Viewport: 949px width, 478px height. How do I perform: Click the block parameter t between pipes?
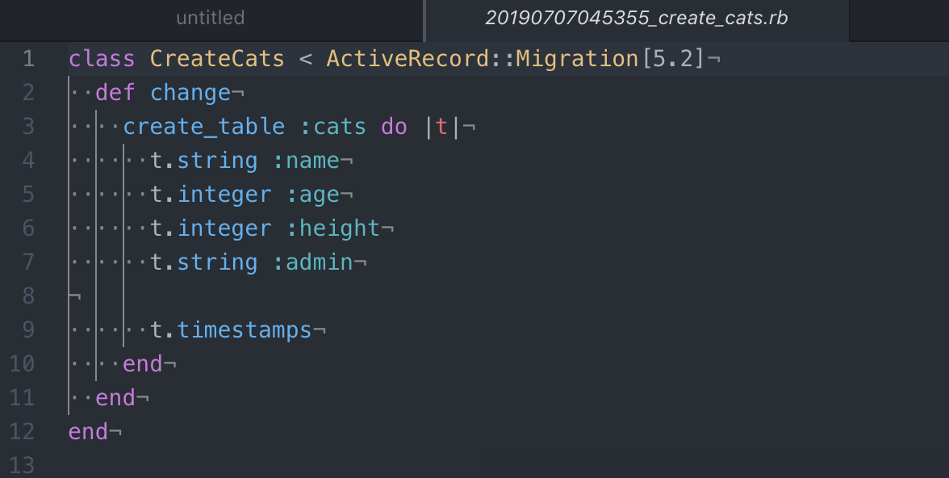pos(441,127)
